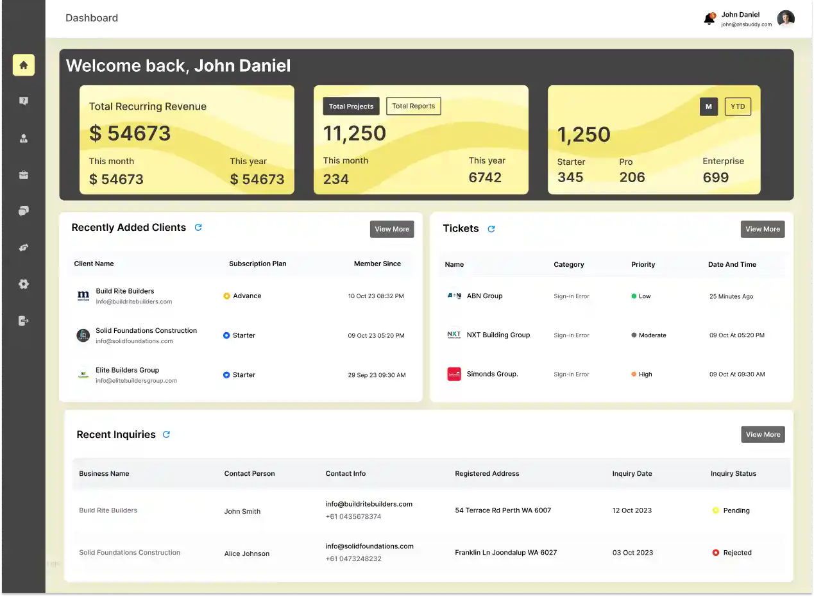Open the user/clients icon in sidebar
The image size is (814, 597).
24,138
